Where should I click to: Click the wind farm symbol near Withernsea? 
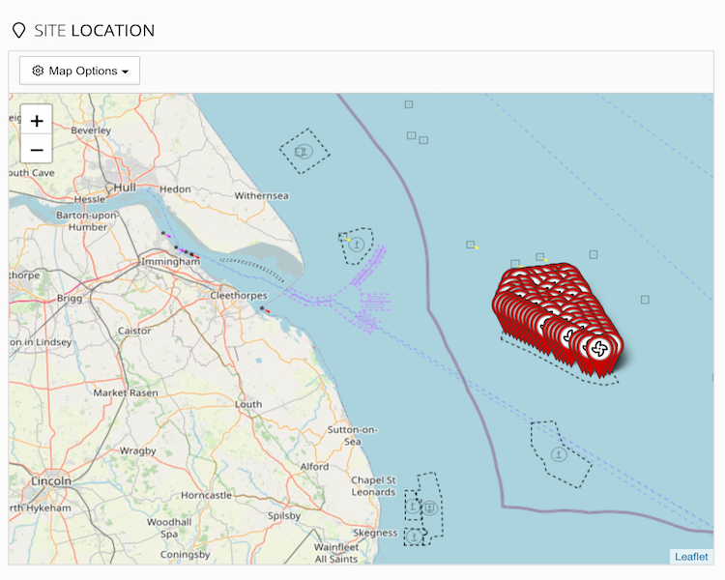click(304, 151)
